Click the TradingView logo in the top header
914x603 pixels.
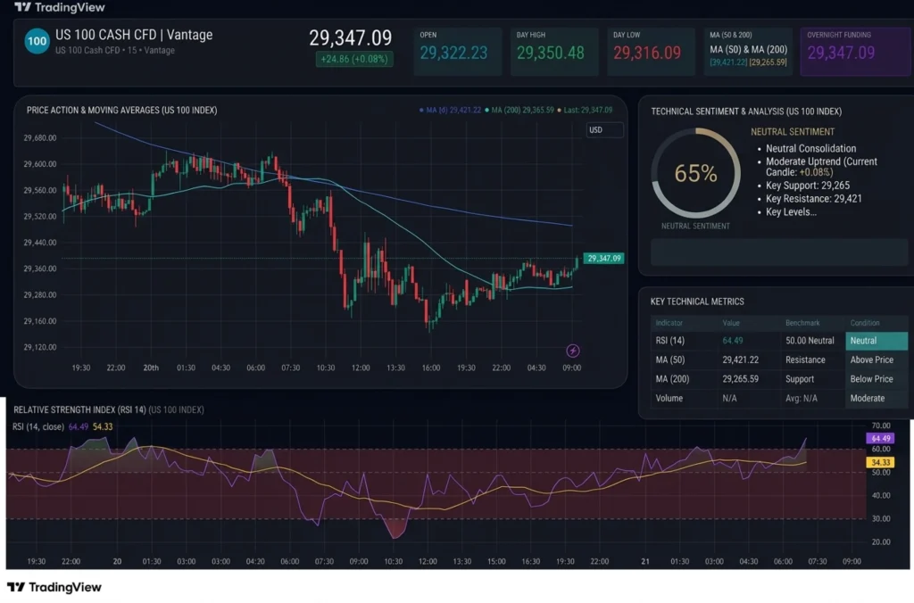coord(60,7)
